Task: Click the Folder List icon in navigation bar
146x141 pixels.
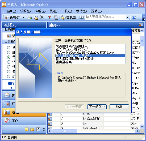Action: click(x=32, y=129)
